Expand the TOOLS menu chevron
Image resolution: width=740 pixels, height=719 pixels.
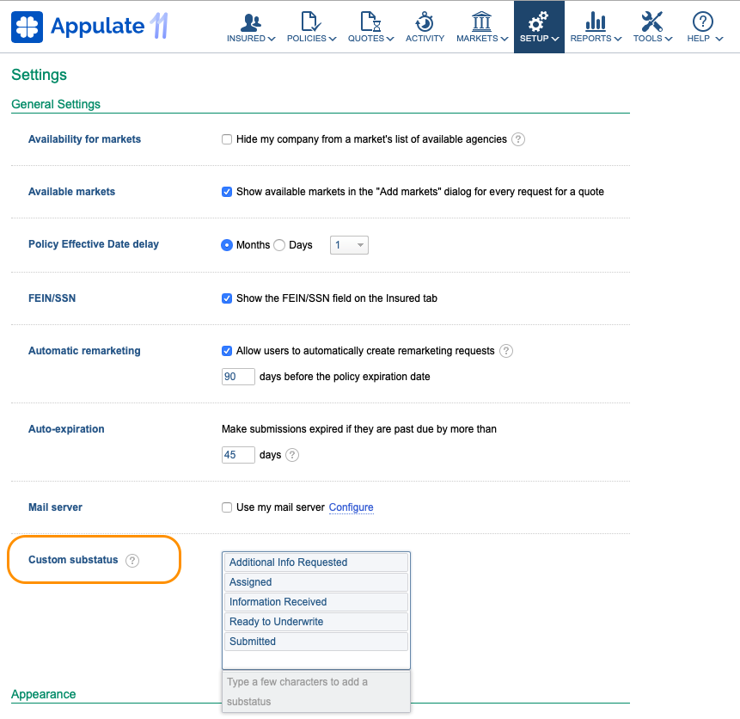tap(669, 39)
